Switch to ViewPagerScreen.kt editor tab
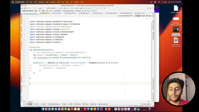The width and height of the screenshot is (199, 112). point(127,13)
